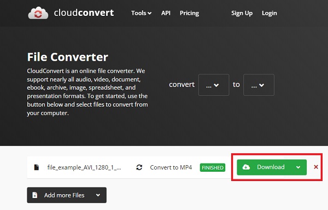Click the file icon beside file_example_AVI
The width and height of the screenshot is (328, 210).
click(x=37, y=167)
